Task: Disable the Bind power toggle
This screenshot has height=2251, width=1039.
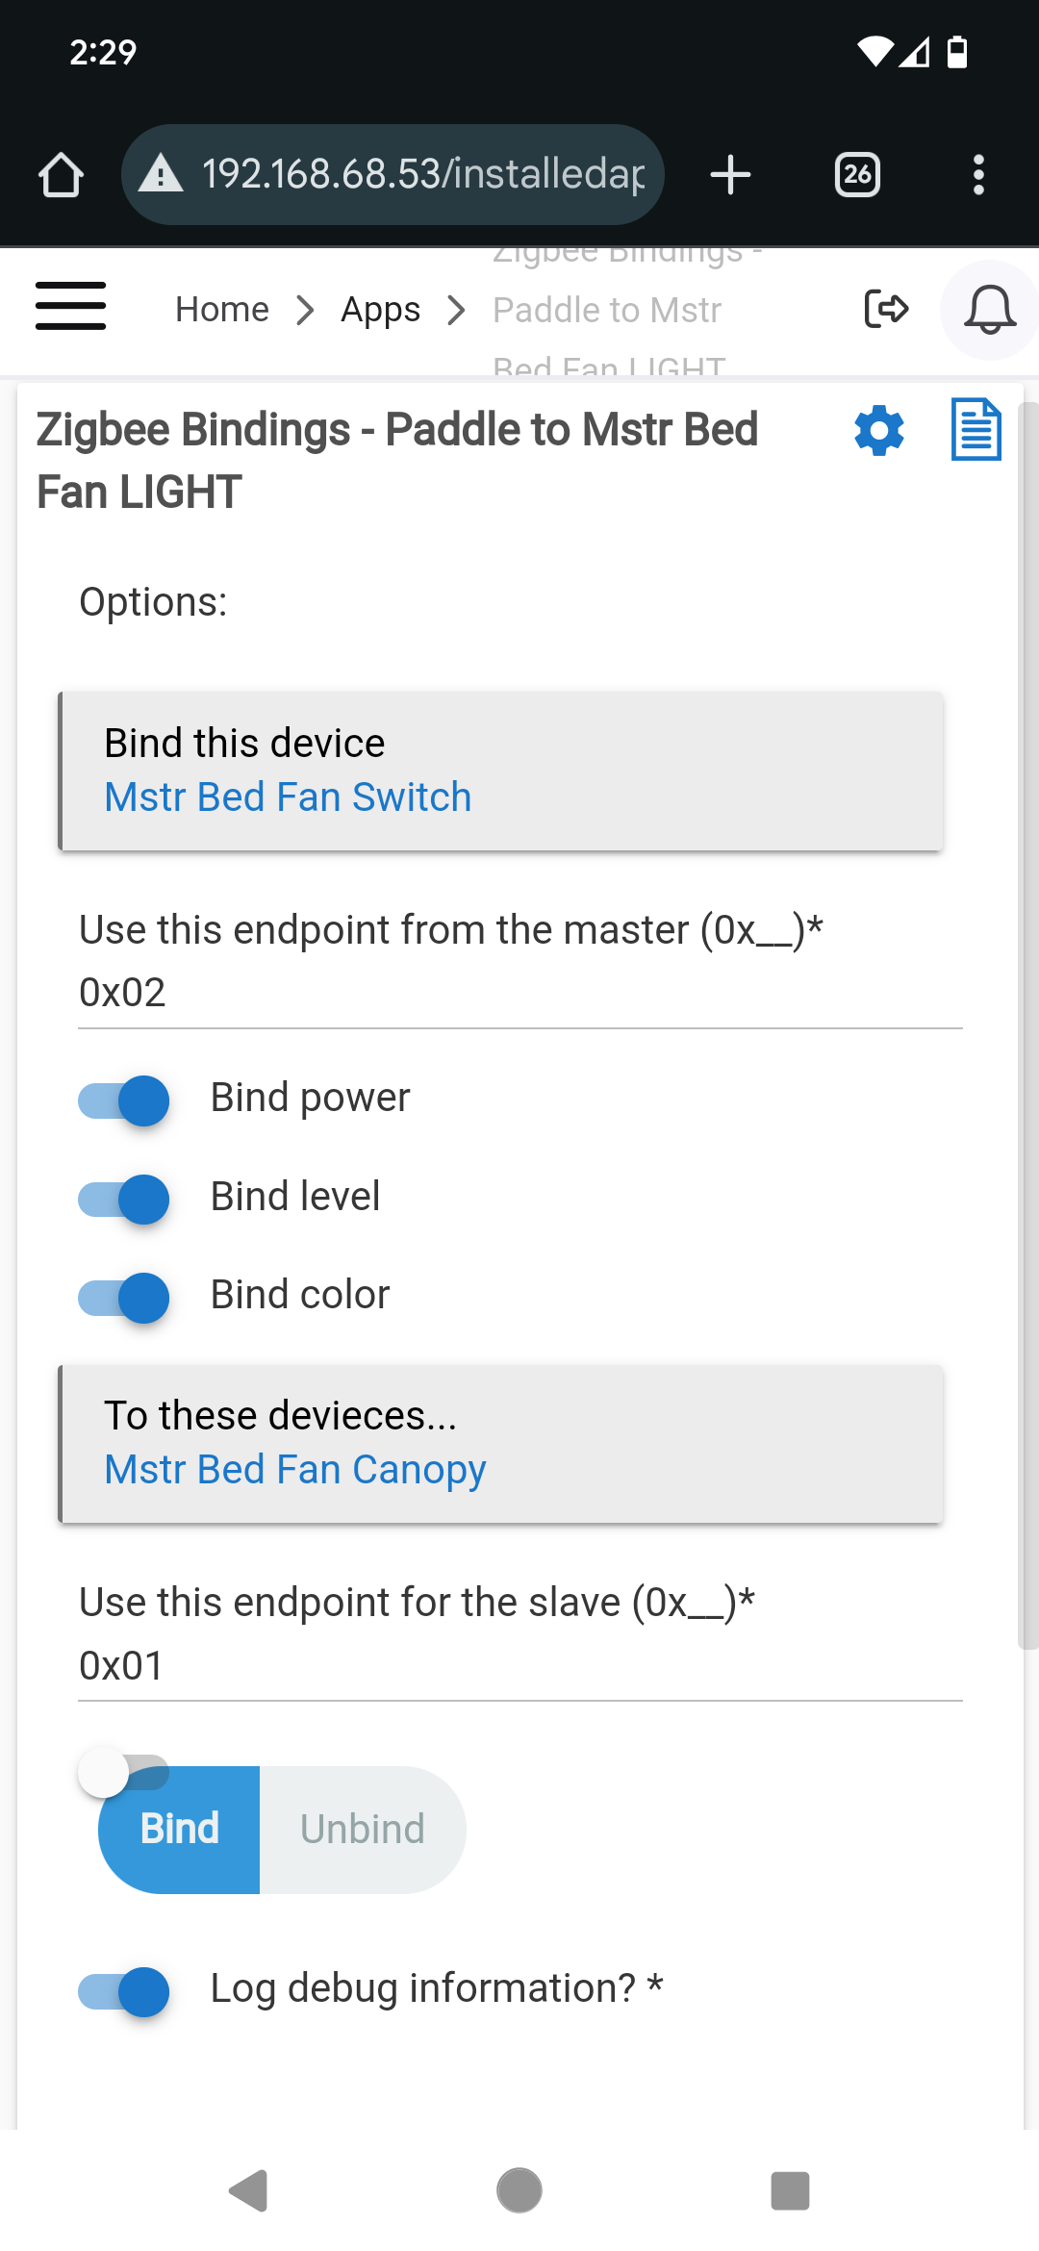Action: click(x=122, y=1100)
